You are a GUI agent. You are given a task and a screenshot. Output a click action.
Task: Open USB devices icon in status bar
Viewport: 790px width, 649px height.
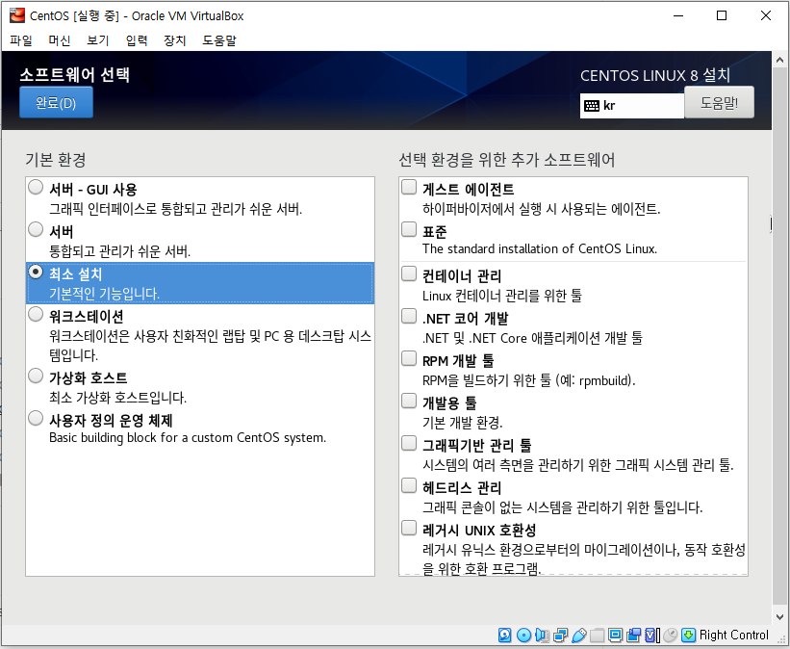click(579, 635)
